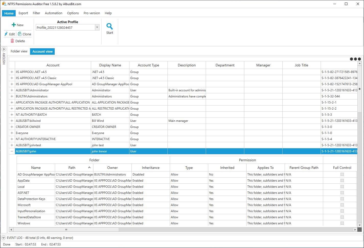Expand the NT AUTHORITY\BATCH row
The height and width of the screenshot is (248, 364).
pos(12,115)
